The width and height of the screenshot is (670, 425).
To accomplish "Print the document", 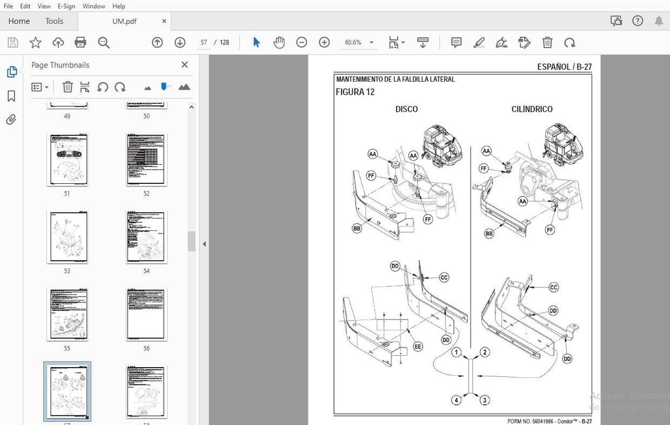I will (80, 42).
